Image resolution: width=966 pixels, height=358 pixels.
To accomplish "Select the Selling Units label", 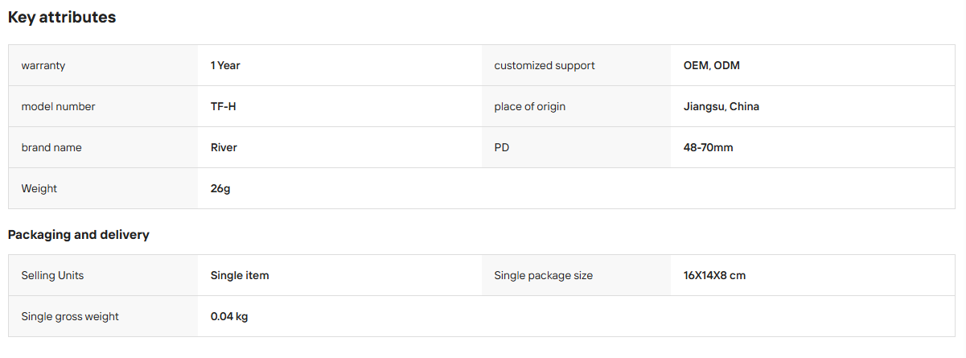I will click(52, 275).
